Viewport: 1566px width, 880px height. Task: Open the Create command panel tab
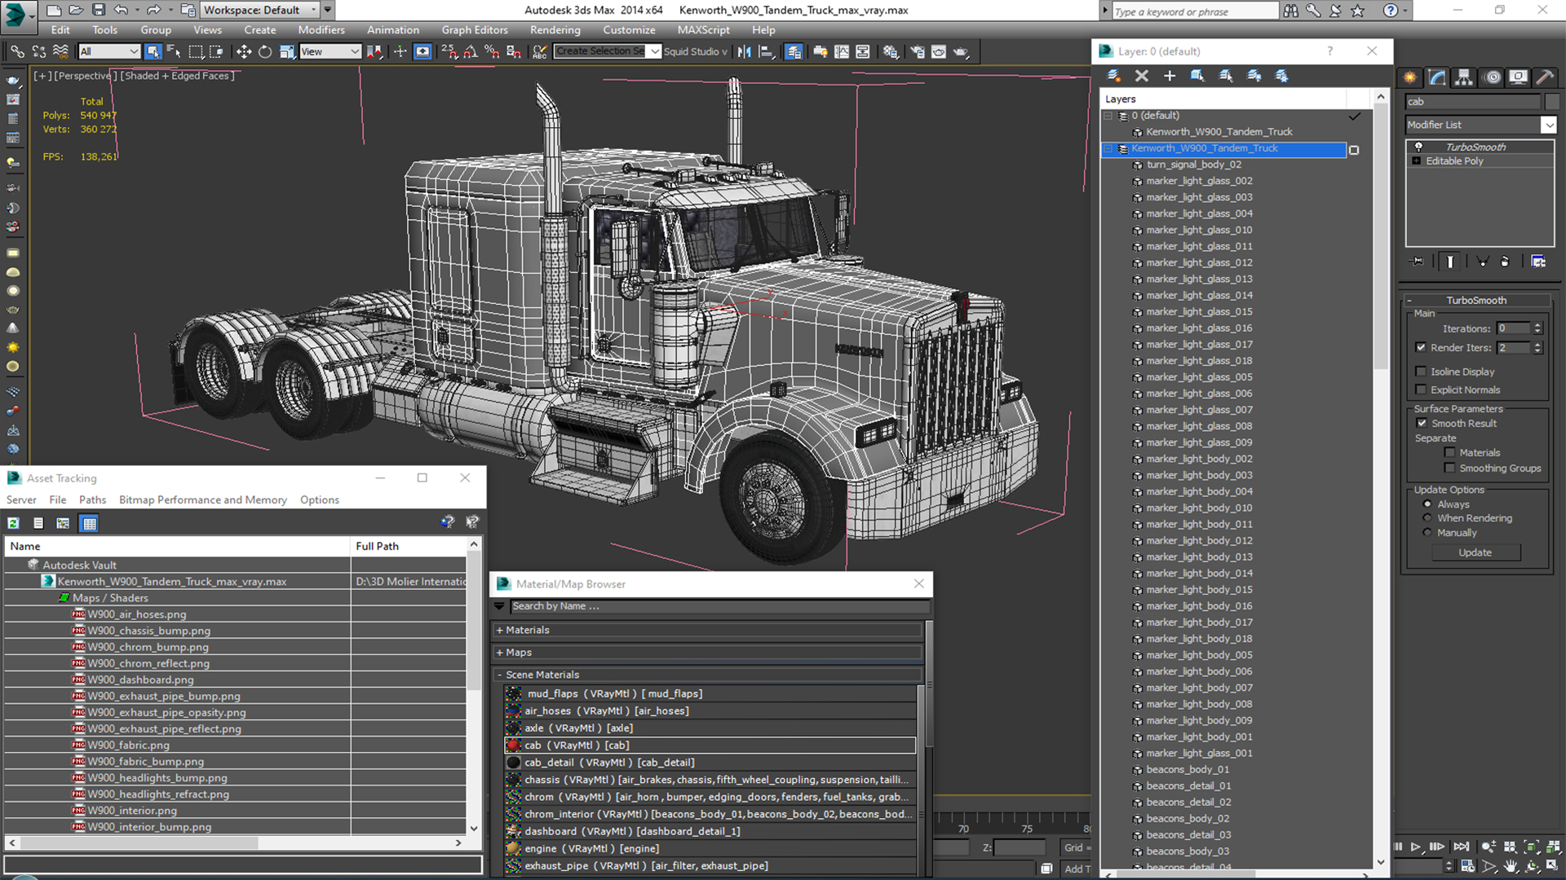[1410, 77]
